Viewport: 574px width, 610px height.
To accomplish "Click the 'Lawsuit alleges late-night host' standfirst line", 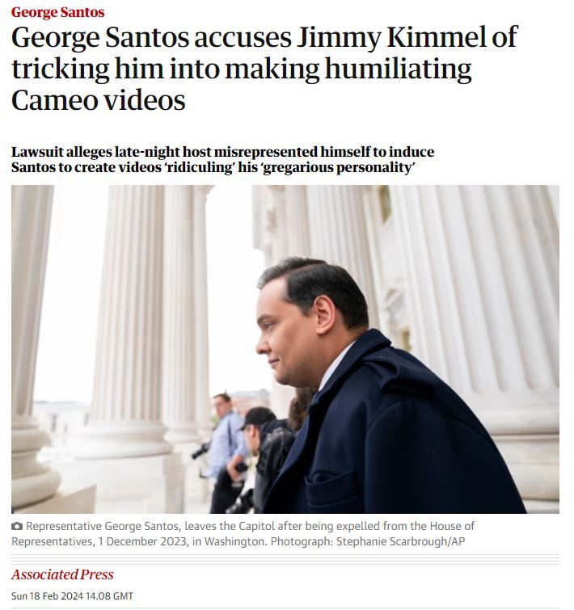I will pos(222,152).
